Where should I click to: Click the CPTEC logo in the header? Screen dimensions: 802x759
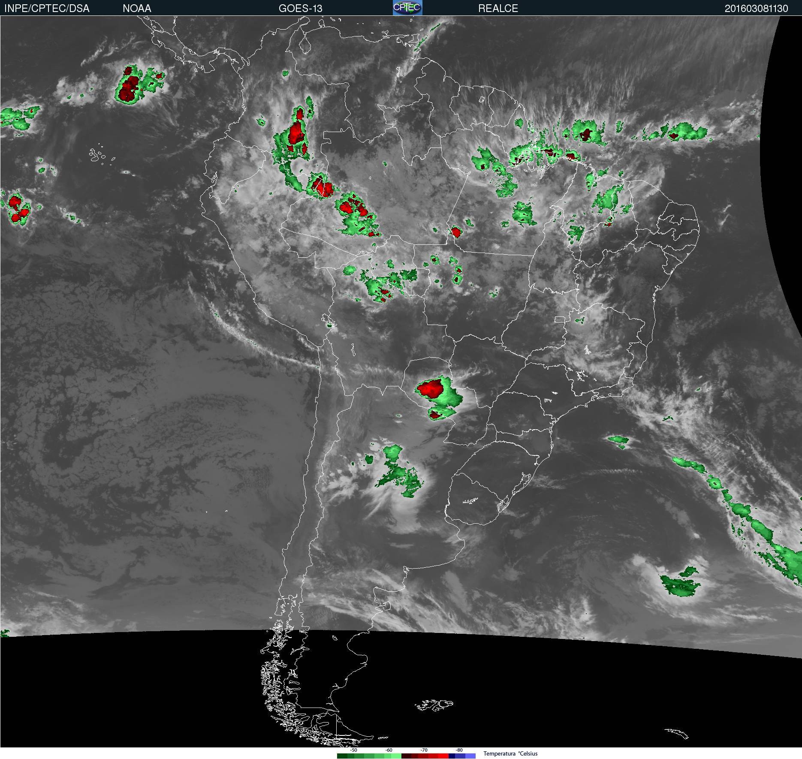407,8
